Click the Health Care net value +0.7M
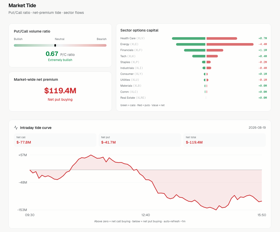Screen dimensions: 280x232 pos(263,38)
